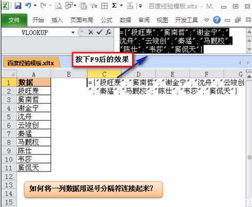Switch to the 开发工具 ribbon tab
The height and width of the screenshot is (207, 252).
click(x=186, y=20)
